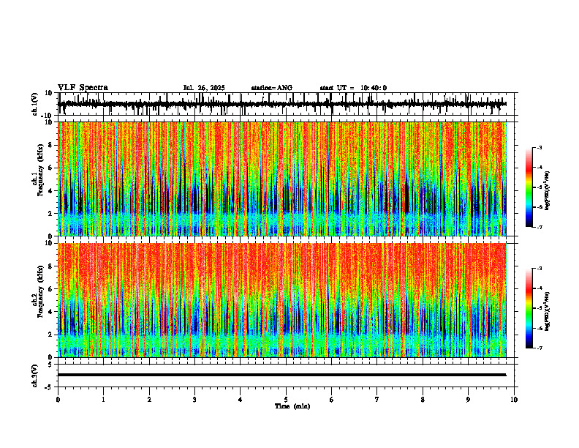Click the ch.2 colorbar log(PSD) unit label
The height and width of the screenshot is (448, 579).
click(548, 311)
